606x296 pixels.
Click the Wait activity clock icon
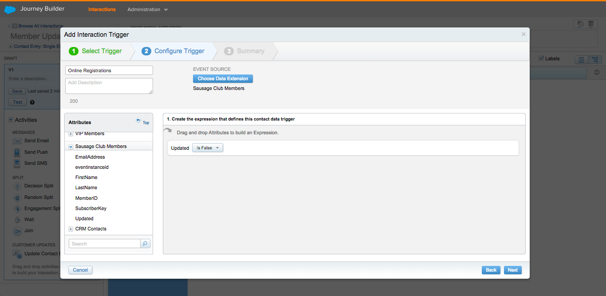(x=17, y=220)
